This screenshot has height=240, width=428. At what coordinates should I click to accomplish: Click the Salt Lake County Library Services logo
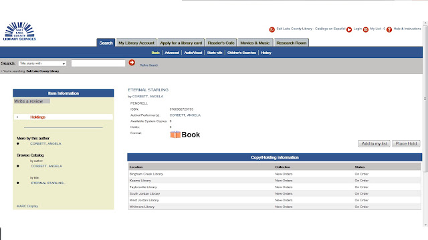point(19,31)
